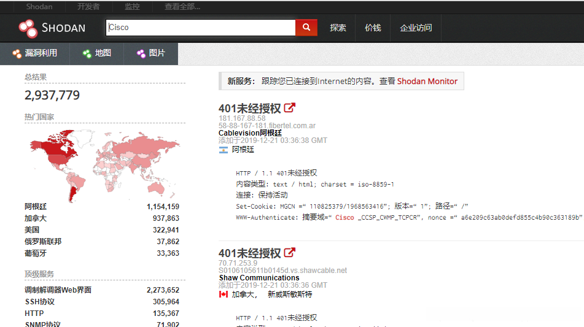Select 开发者 in the top menu bar
The height and width of the screenshot is (327, 584).
coord(88,7)
